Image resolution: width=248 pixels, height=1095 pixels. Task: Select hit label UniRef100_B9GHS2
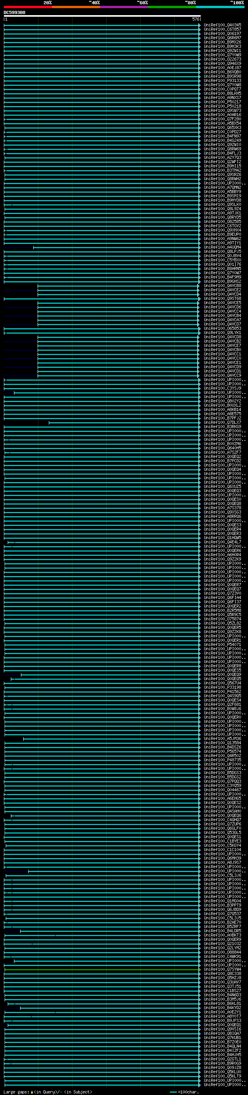222,281
